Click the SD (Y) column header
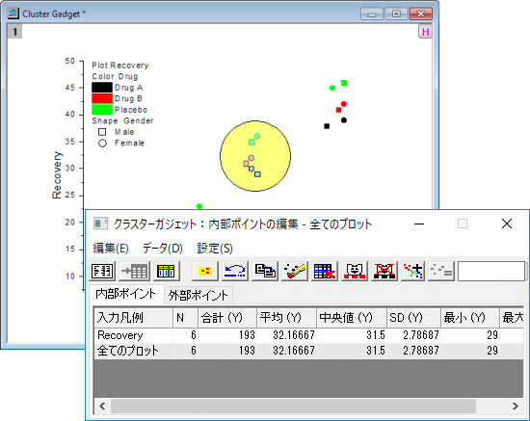 point(413,318)
